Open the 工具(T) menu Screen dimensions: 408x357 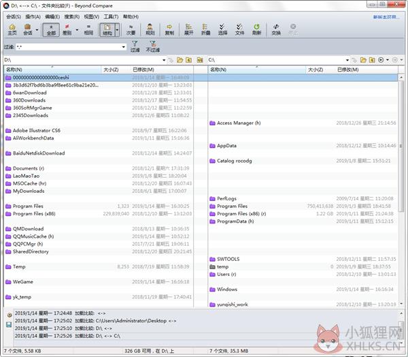pos(111,16)
